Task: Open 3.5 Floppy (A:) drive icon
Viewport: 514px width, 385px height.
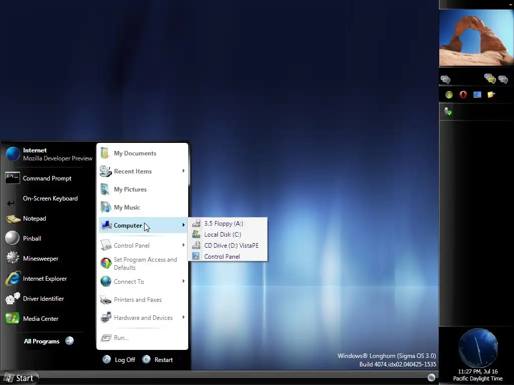Action: (196, 224)
